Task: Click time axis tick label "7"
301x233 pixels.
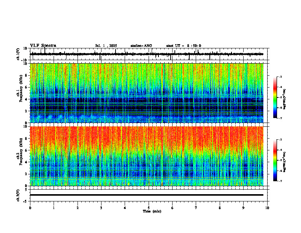Action: point(196,208)
